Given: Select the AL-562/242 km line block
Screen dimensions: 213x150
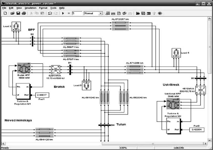Looking at the screenshot, I should coord(124,97).
